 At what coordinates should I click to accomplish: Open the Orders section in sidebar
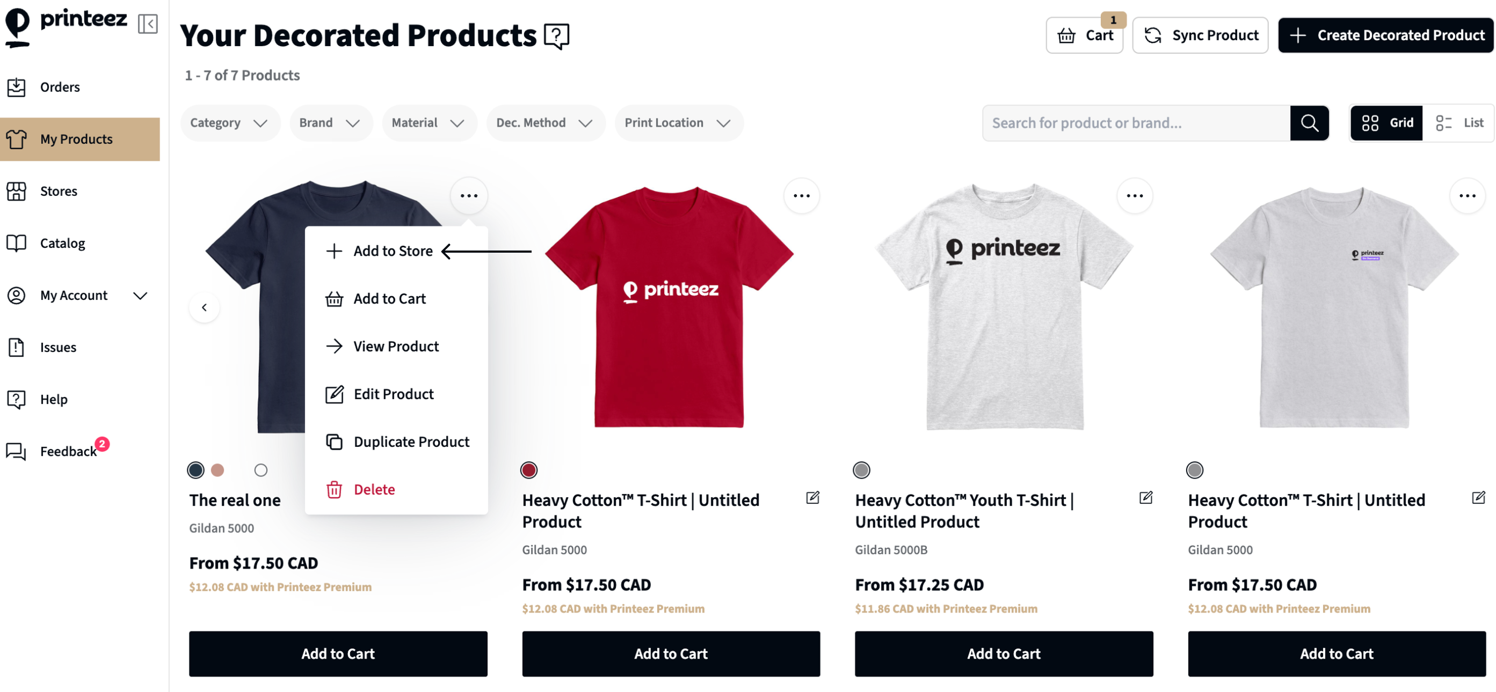pyautogui.click(x=60, y=86)
